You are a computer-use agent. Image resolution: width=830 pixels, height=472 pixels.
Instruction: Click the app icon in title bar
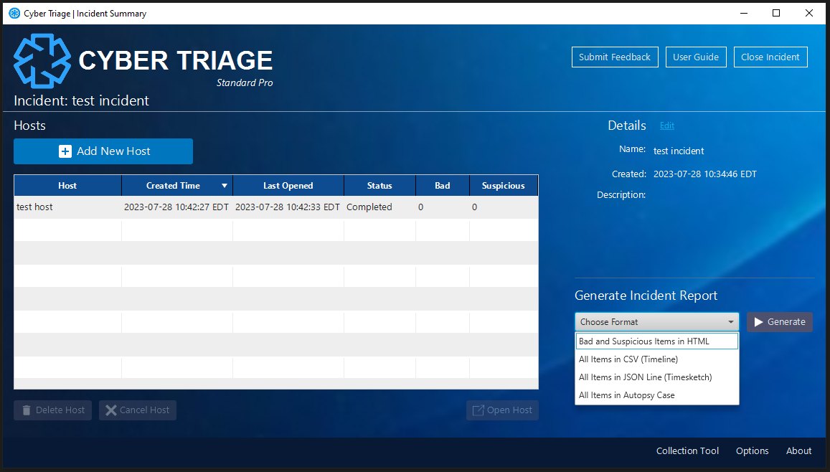click(x=14, y=13)
